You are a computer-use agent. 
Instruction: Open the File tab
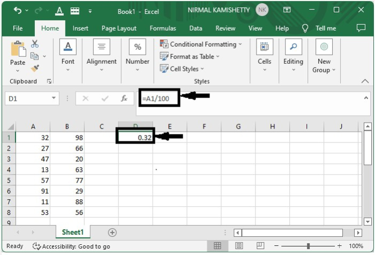(18, 28)
